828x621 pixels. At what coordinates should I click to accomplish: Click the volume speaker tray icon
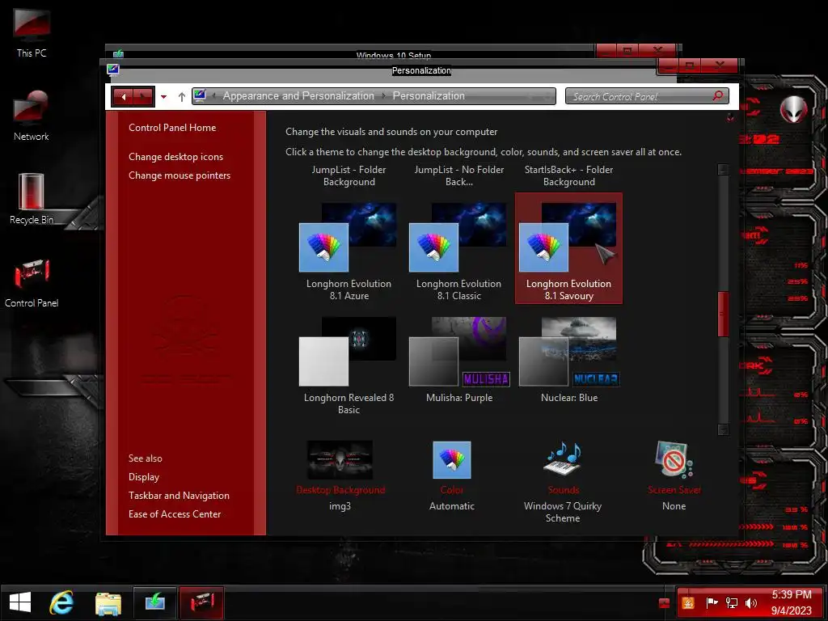750,603
